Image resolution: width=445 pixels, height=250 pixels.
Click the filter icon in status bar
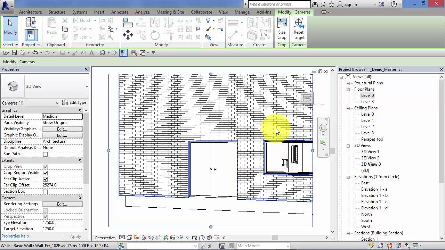pos(415,246)
